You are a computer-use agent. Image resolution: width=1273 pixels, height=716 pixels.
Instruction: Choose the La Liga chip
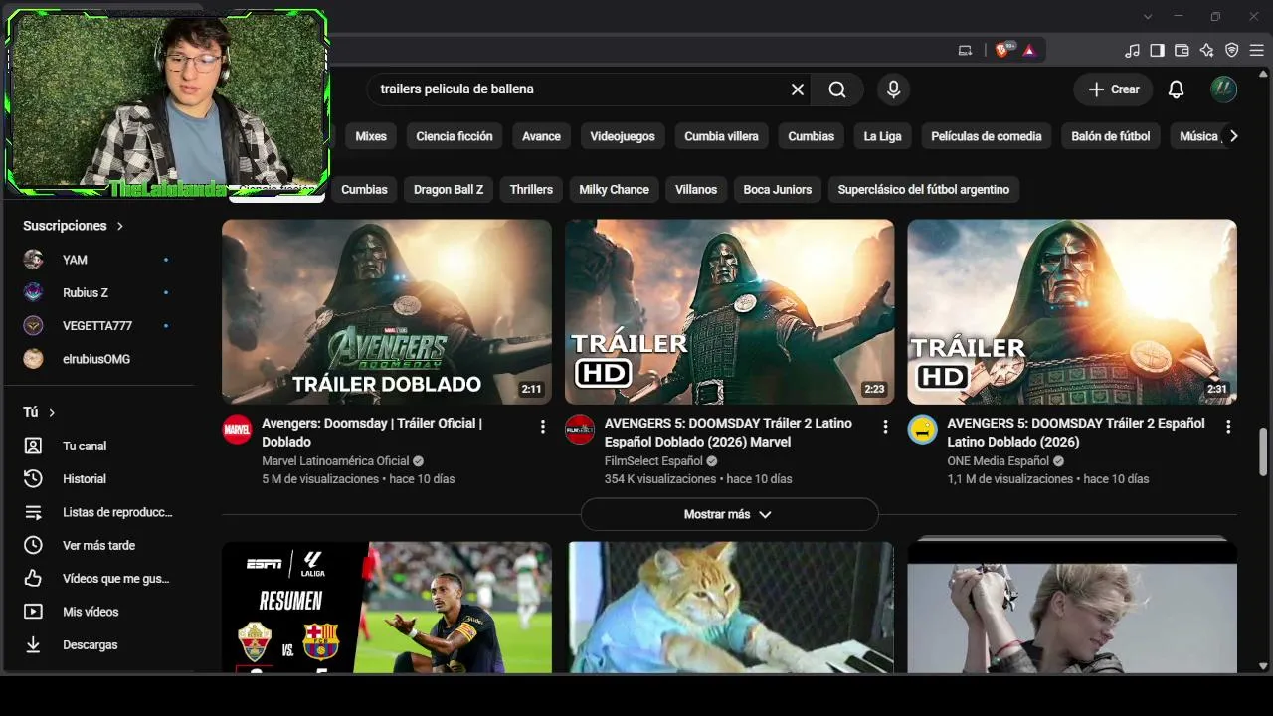(x=882, y=136)
